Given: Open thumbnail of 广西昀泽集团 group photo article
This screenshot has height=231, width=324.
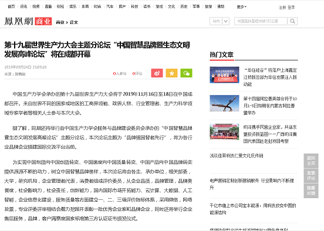Looking at the screenshot, I should 224,132.
